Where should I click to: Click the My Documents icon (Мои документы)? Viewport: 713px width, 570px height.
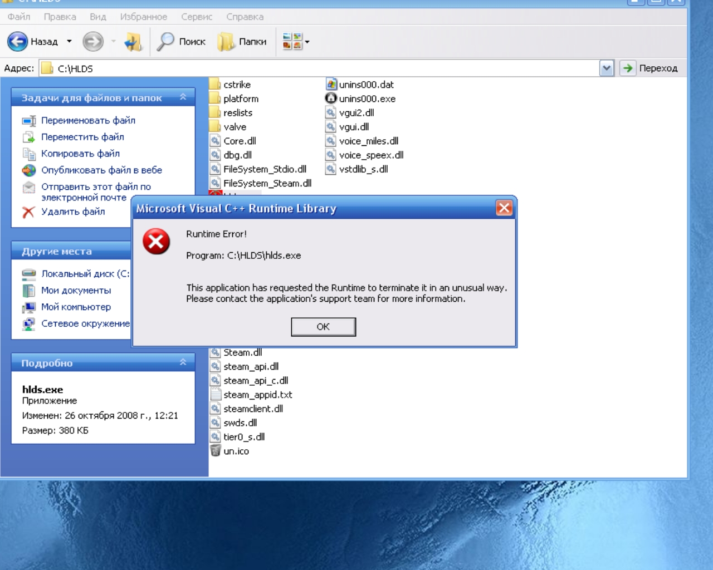29,291
